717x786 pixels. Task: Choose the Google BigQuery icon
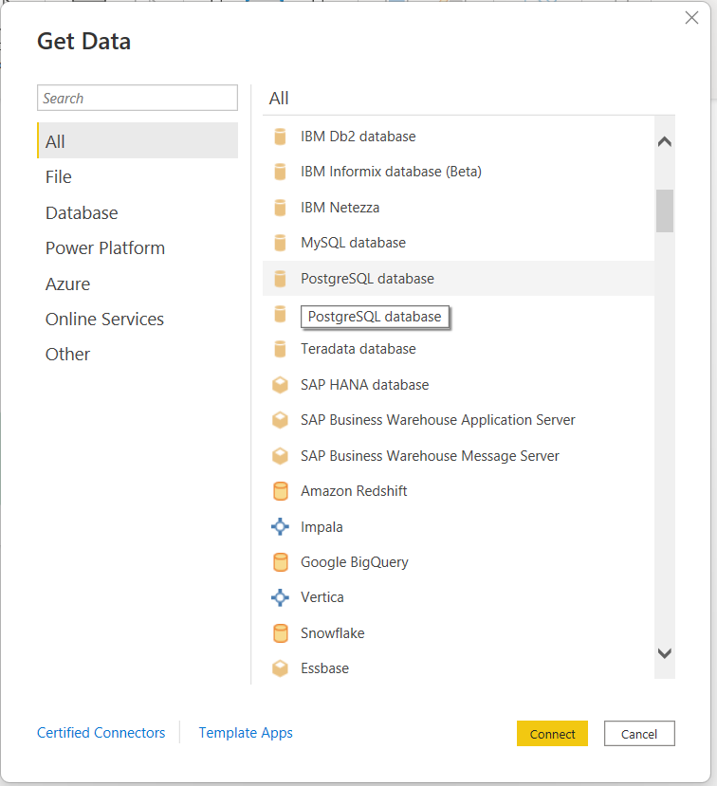280,562
